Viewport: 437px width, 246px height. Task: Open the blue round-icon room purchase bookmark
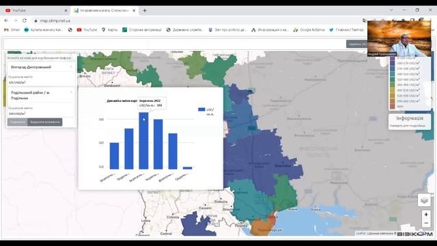(x=44, y=29)
